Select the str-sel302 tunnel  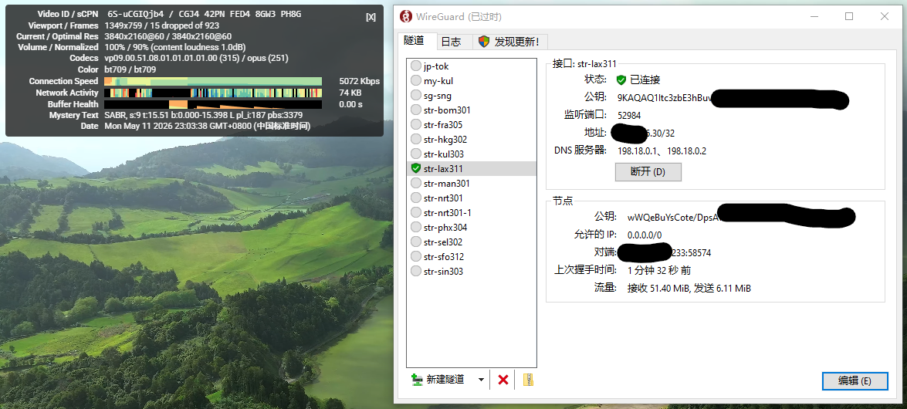(472, 242)
